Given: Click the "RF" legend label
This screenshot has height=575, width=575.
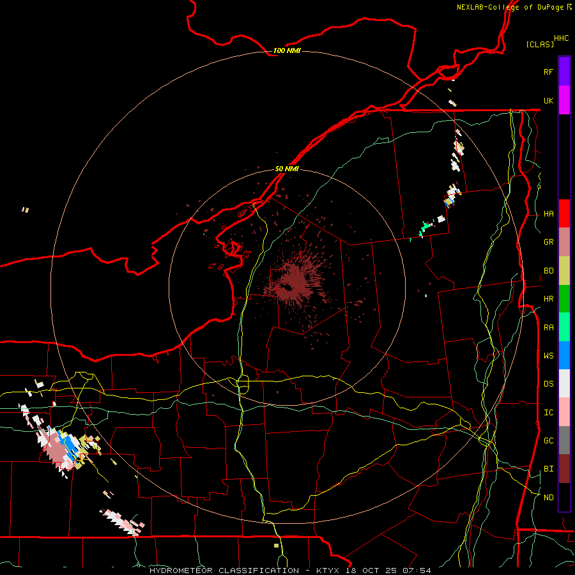Looking at the screenshot, I should tap(549, 72).
